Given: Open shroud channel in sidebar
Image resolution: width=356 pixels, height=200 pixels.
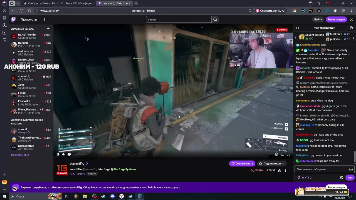Looking at the screenshot, I should 31,131.
